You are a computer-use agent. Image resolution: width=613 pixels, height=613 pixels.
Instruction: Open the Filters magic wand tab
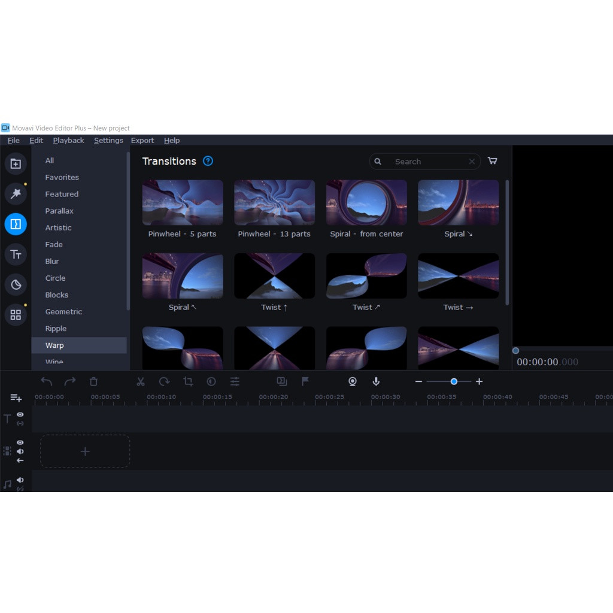tap(16, 193)
